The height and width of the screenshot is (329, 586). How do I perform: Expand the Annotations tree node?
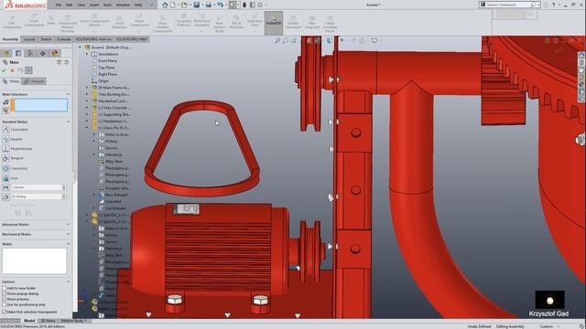point(88,54)
